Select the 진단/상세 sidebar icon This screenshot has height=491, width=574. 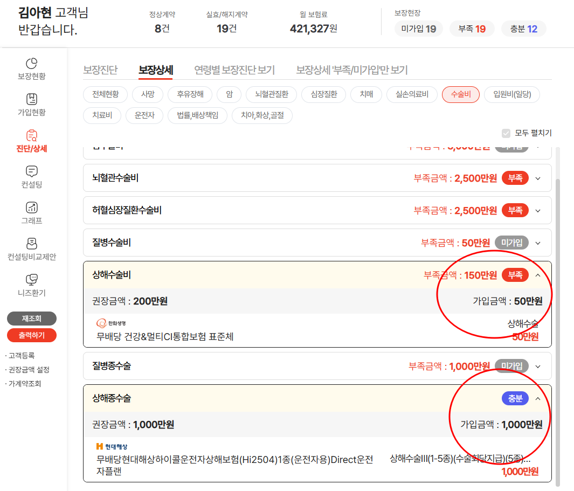[x=31, y=136]
